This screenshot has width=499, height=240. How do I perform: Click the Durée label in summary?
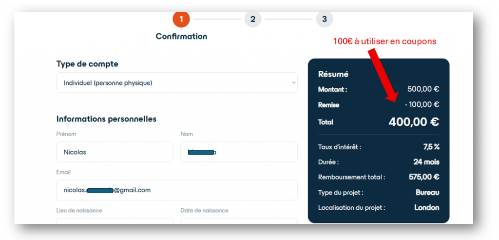click(x=328, y=162)
